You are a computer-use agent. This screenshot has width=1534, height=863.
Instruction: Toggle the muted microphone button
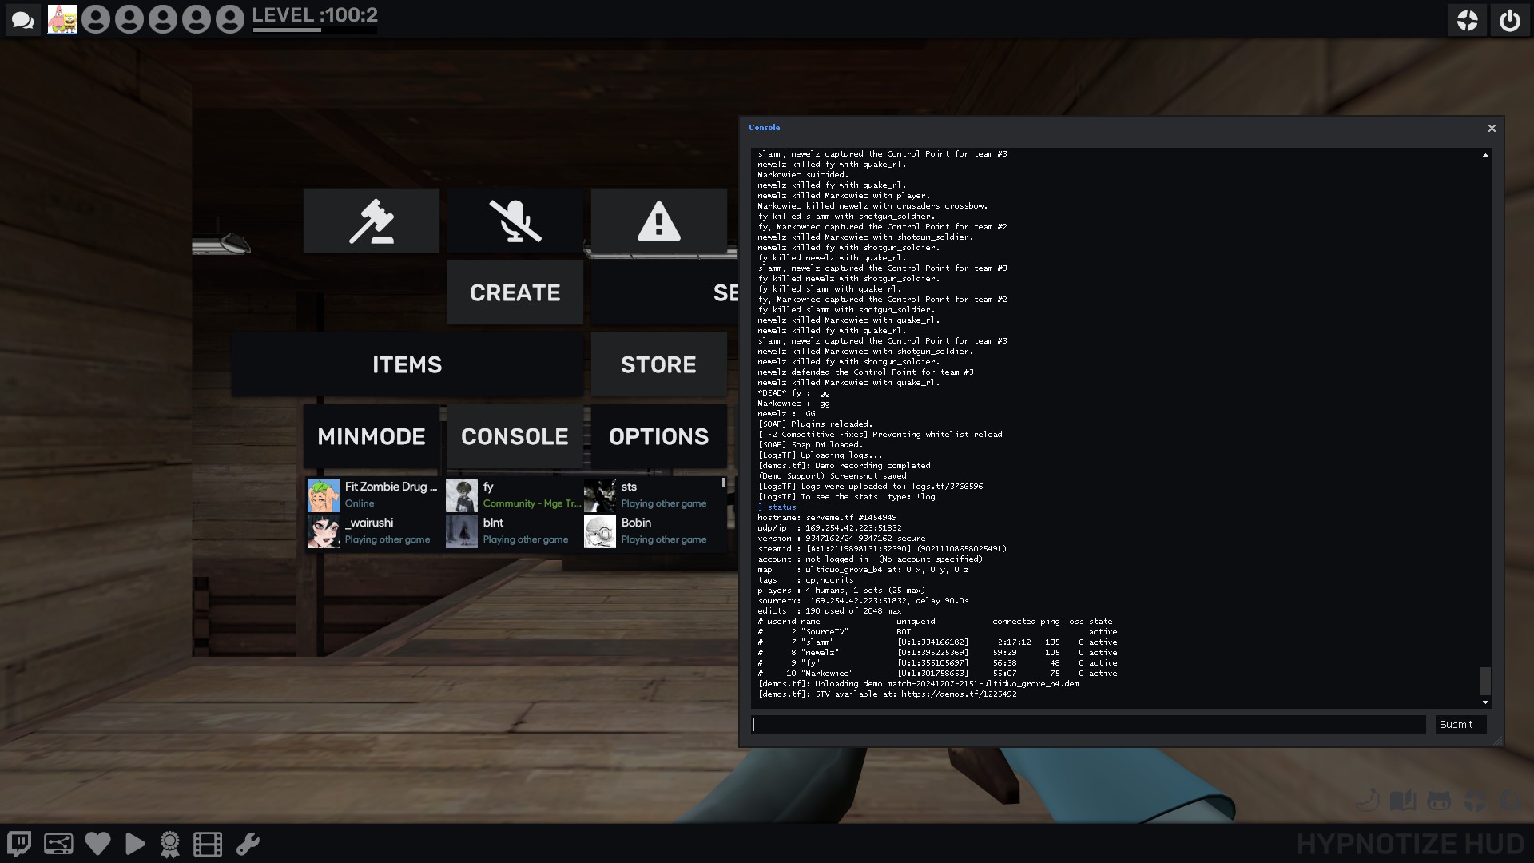(515, 221)
